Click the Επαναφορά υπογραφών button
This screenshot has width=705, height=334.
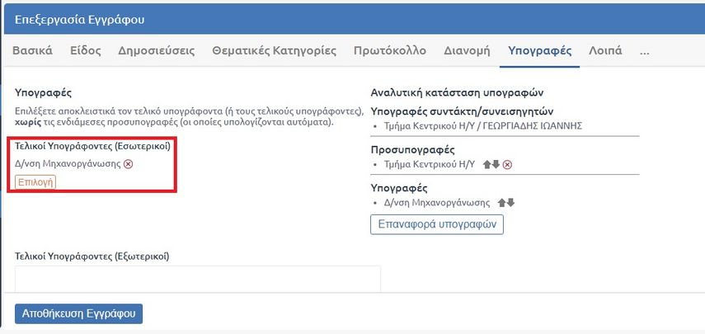(436, 223)
